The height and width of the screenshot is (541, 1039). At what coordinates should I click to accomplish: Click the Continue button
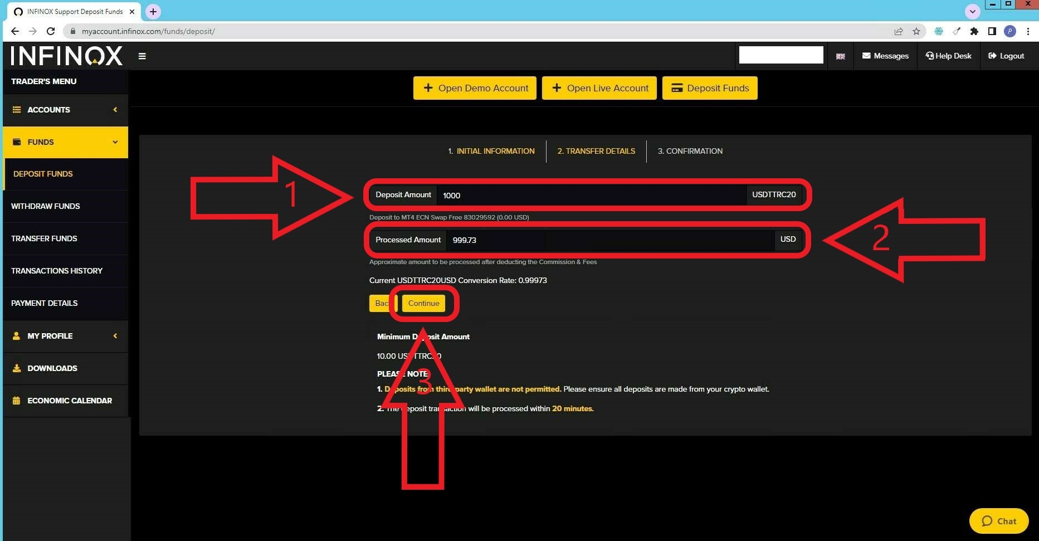[423, 303]
